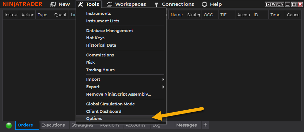Add a new tab with plus icon

tap(205, 125)
